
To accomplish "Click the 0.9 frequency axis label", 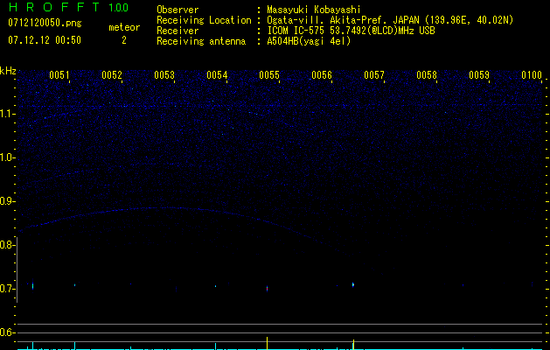I will 8,201.
